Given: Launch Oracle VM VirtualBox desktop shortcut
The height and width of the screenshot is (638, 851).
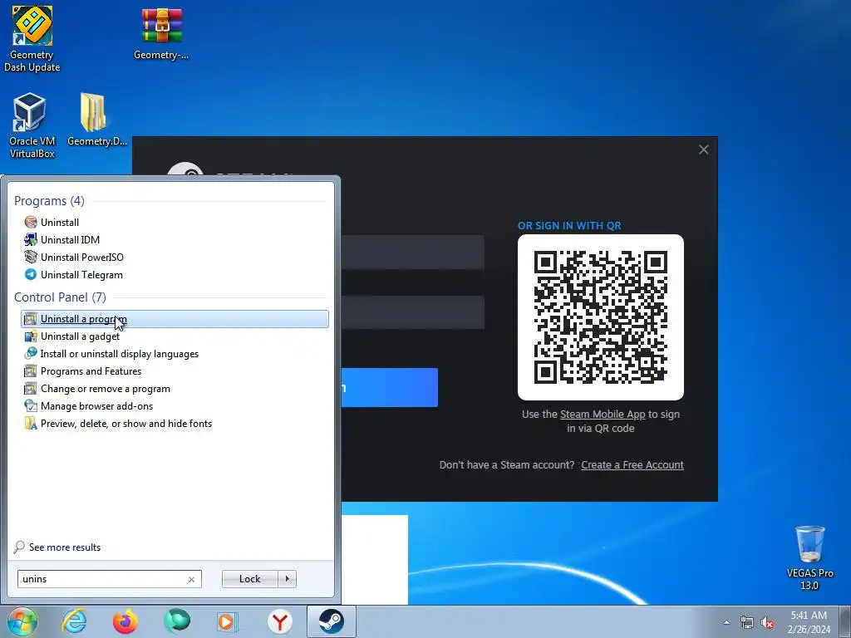Looking at the screenshot, I should (x=32, y=126).
